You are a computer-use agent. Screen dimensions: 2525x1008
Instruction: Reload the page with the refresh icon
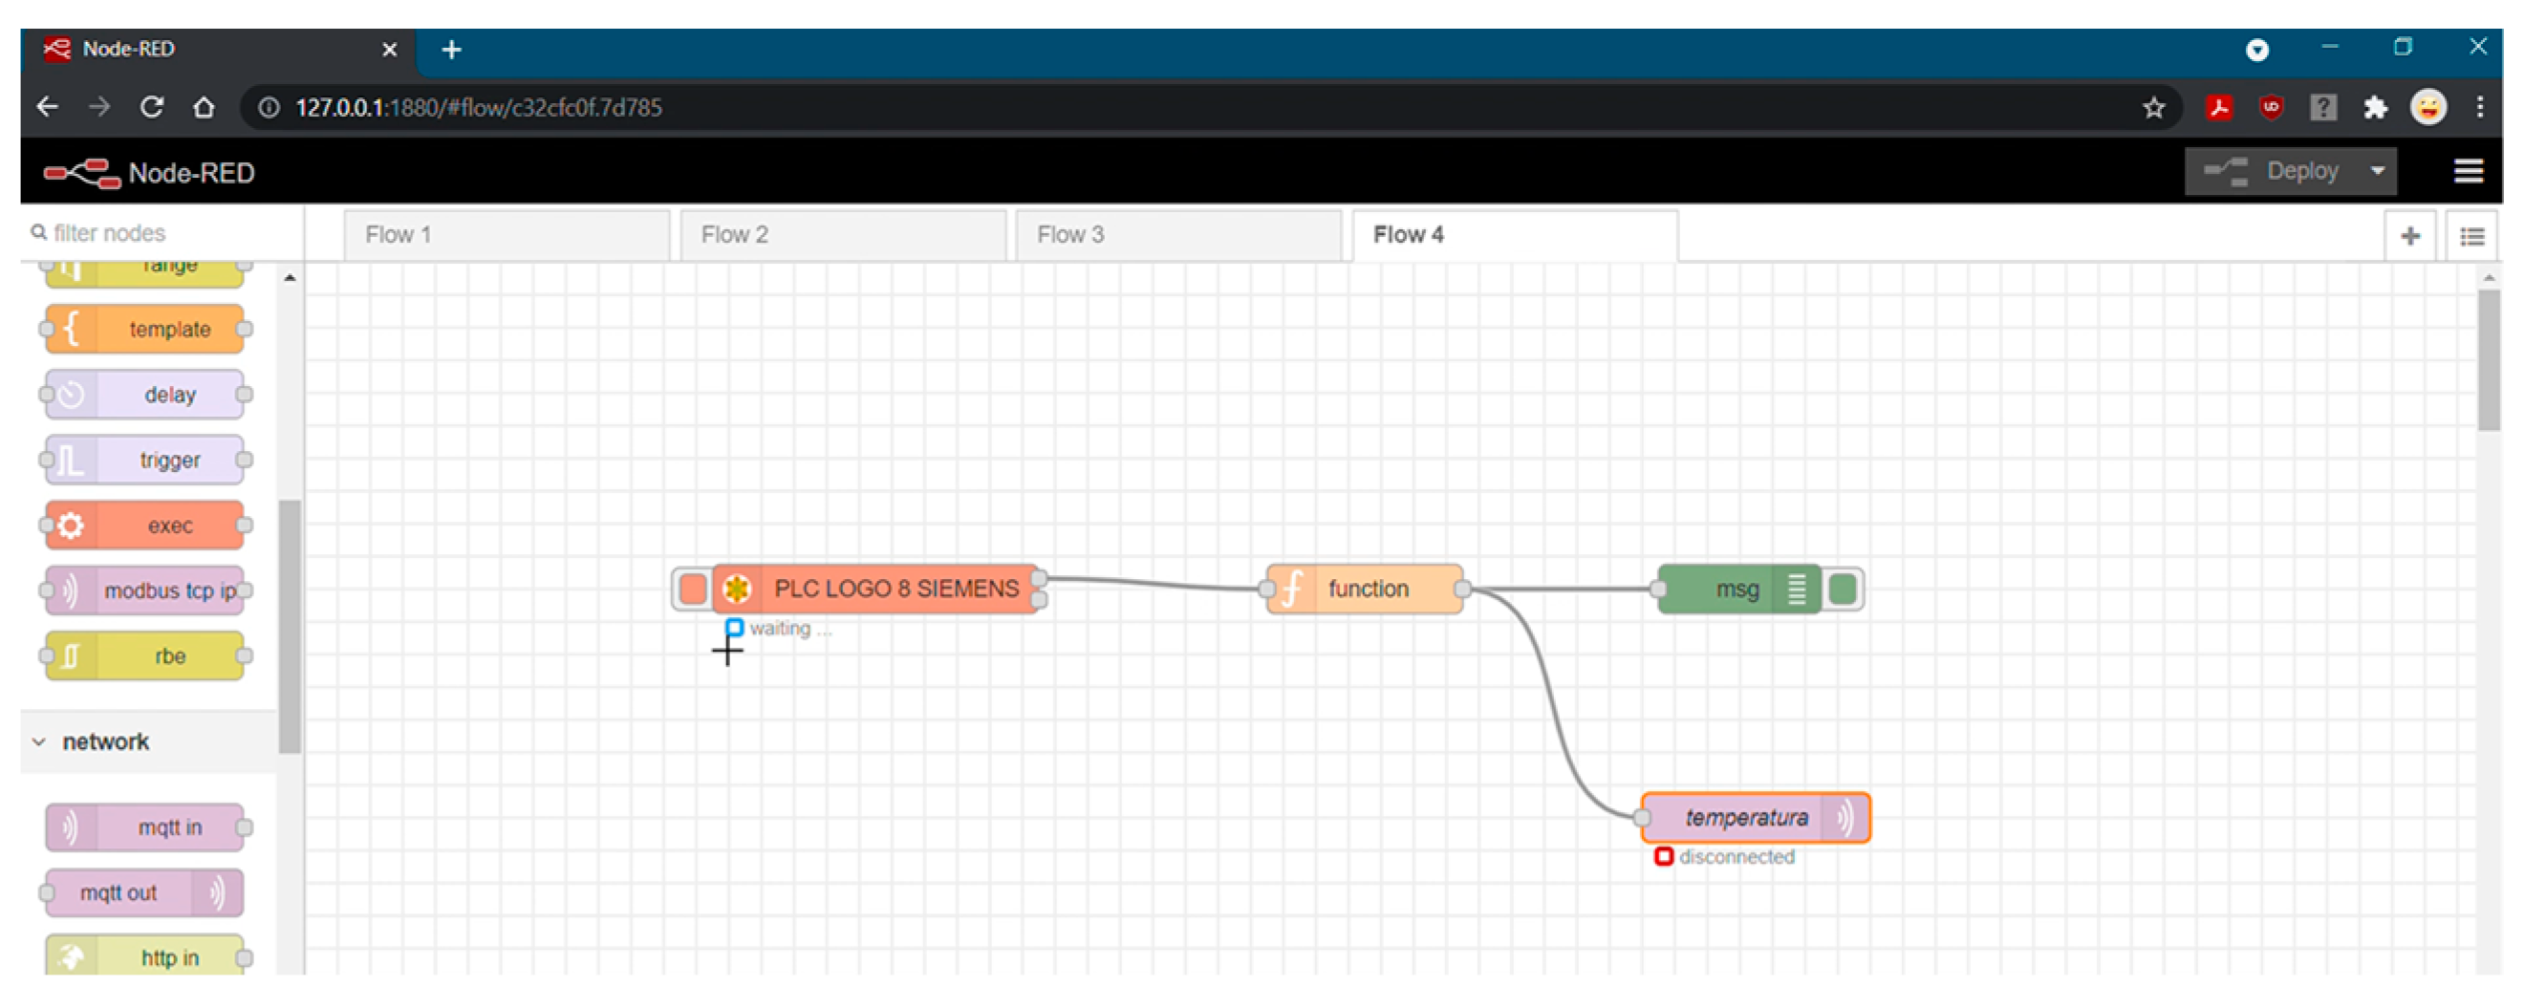tap(152, 107)
